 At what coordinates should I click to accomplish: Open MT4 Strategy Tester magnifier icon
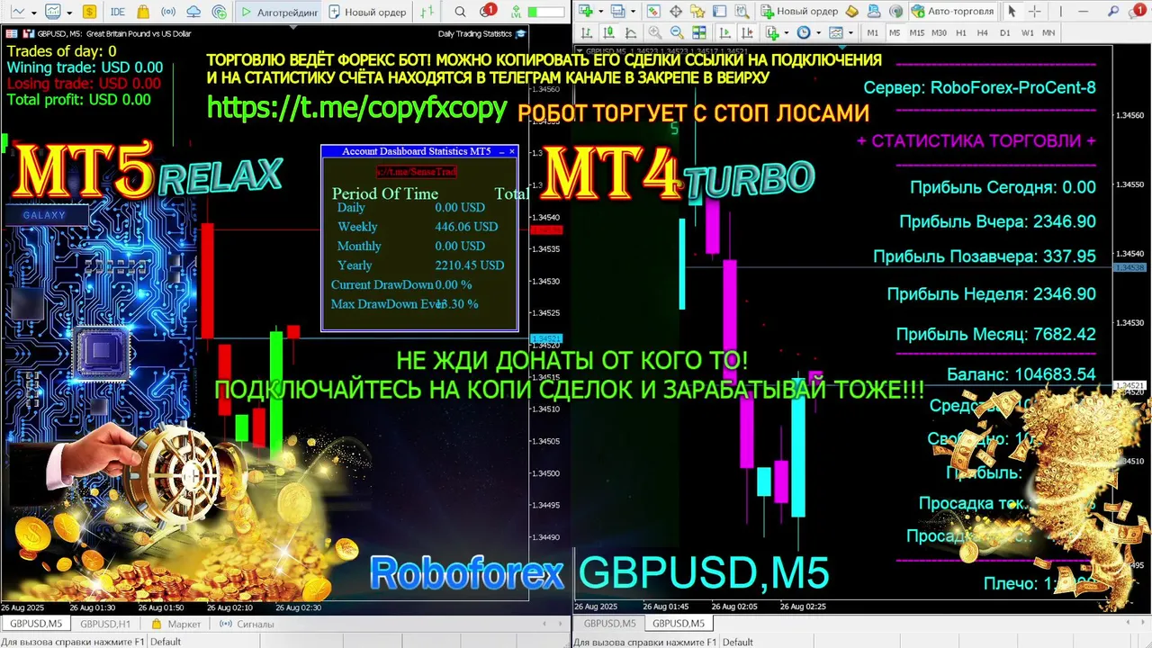(742, 11)
